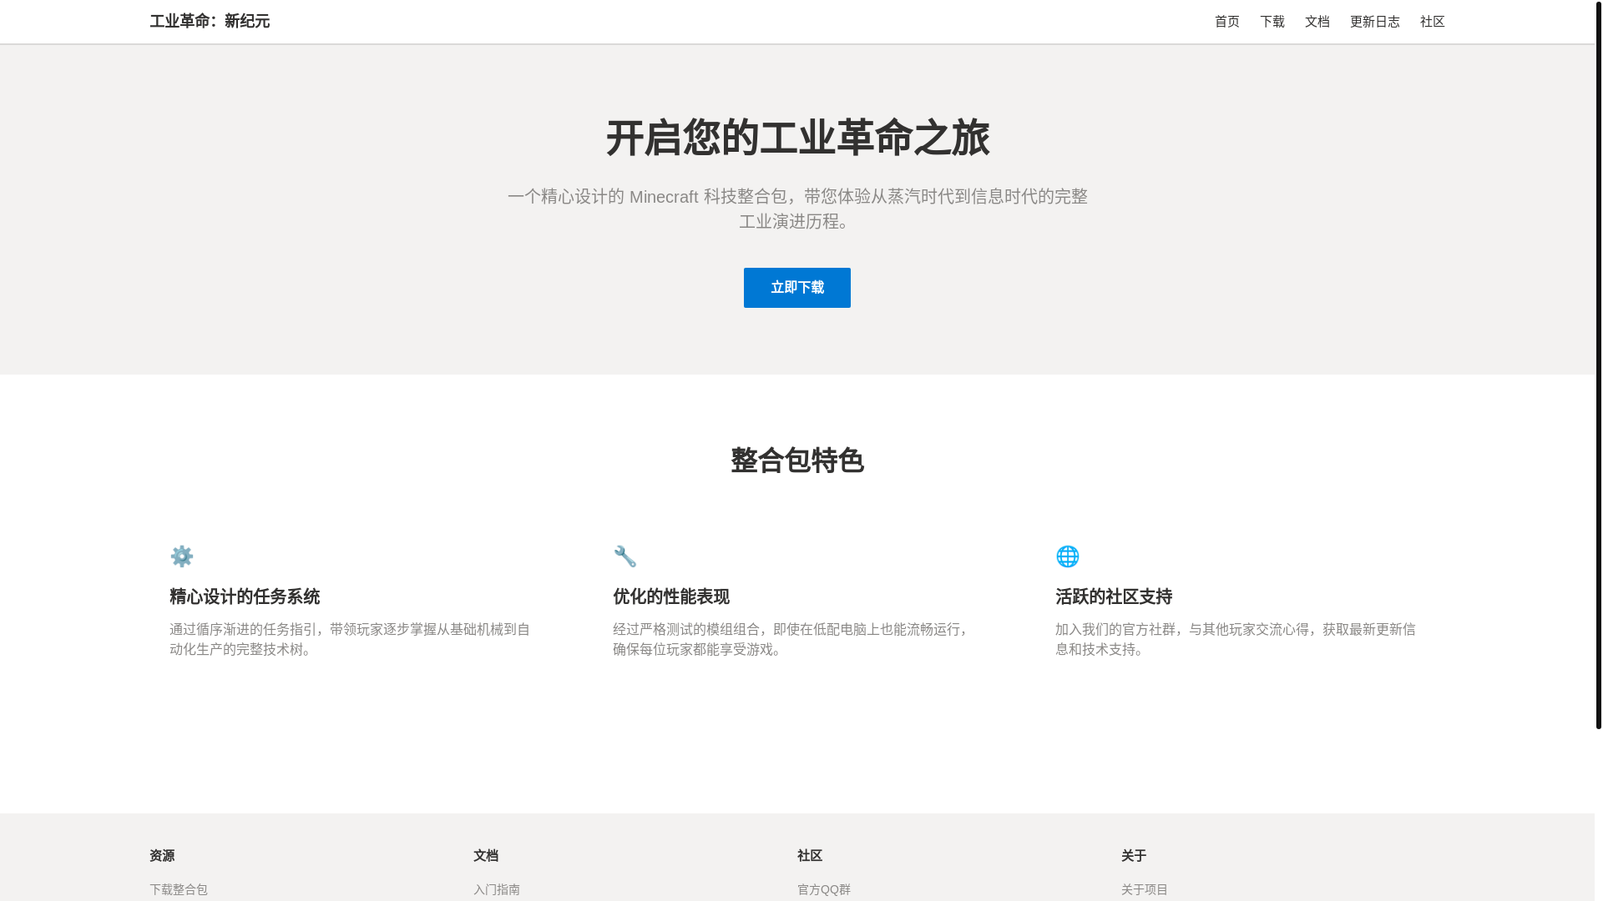The height and width of the screenshot is (901, 1603).
Task: Open 更新日志 in top navigation
Action: click(1374, 22)
